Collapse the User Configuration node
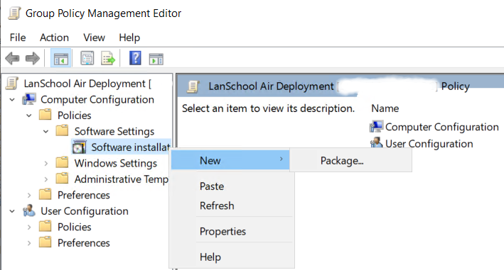The height and width of the screenshot is (270, 504). pyautogui.click(x=12, y=211)
